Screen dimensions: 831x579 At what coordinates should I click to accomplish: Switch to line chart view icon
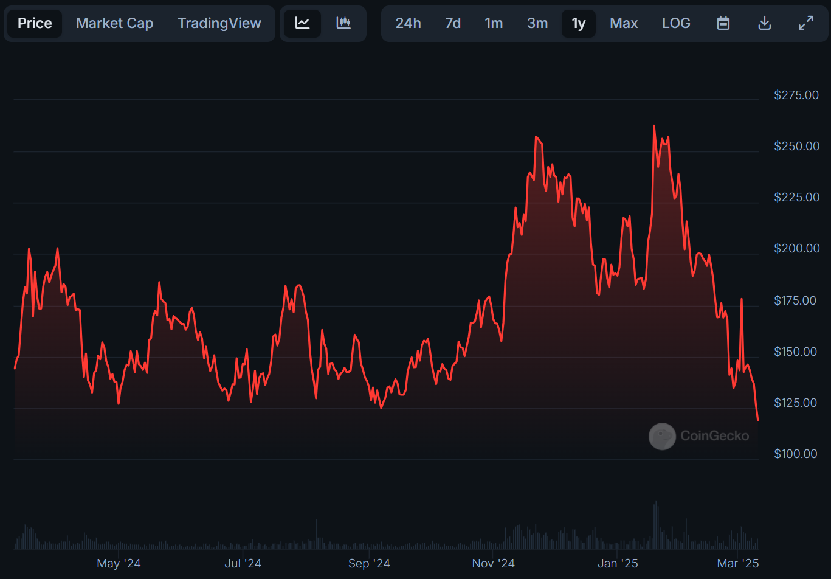pyautogui.click(x=302, y=23)
